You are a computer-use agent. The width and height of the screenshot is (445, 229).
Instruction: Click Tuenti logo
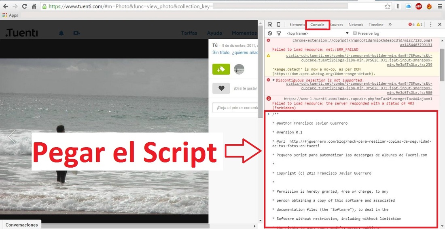21,33
